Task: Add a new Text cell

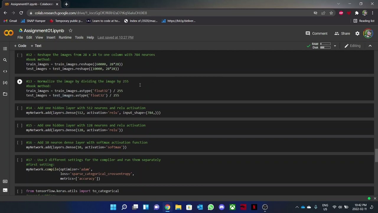Action: [36, 46]
